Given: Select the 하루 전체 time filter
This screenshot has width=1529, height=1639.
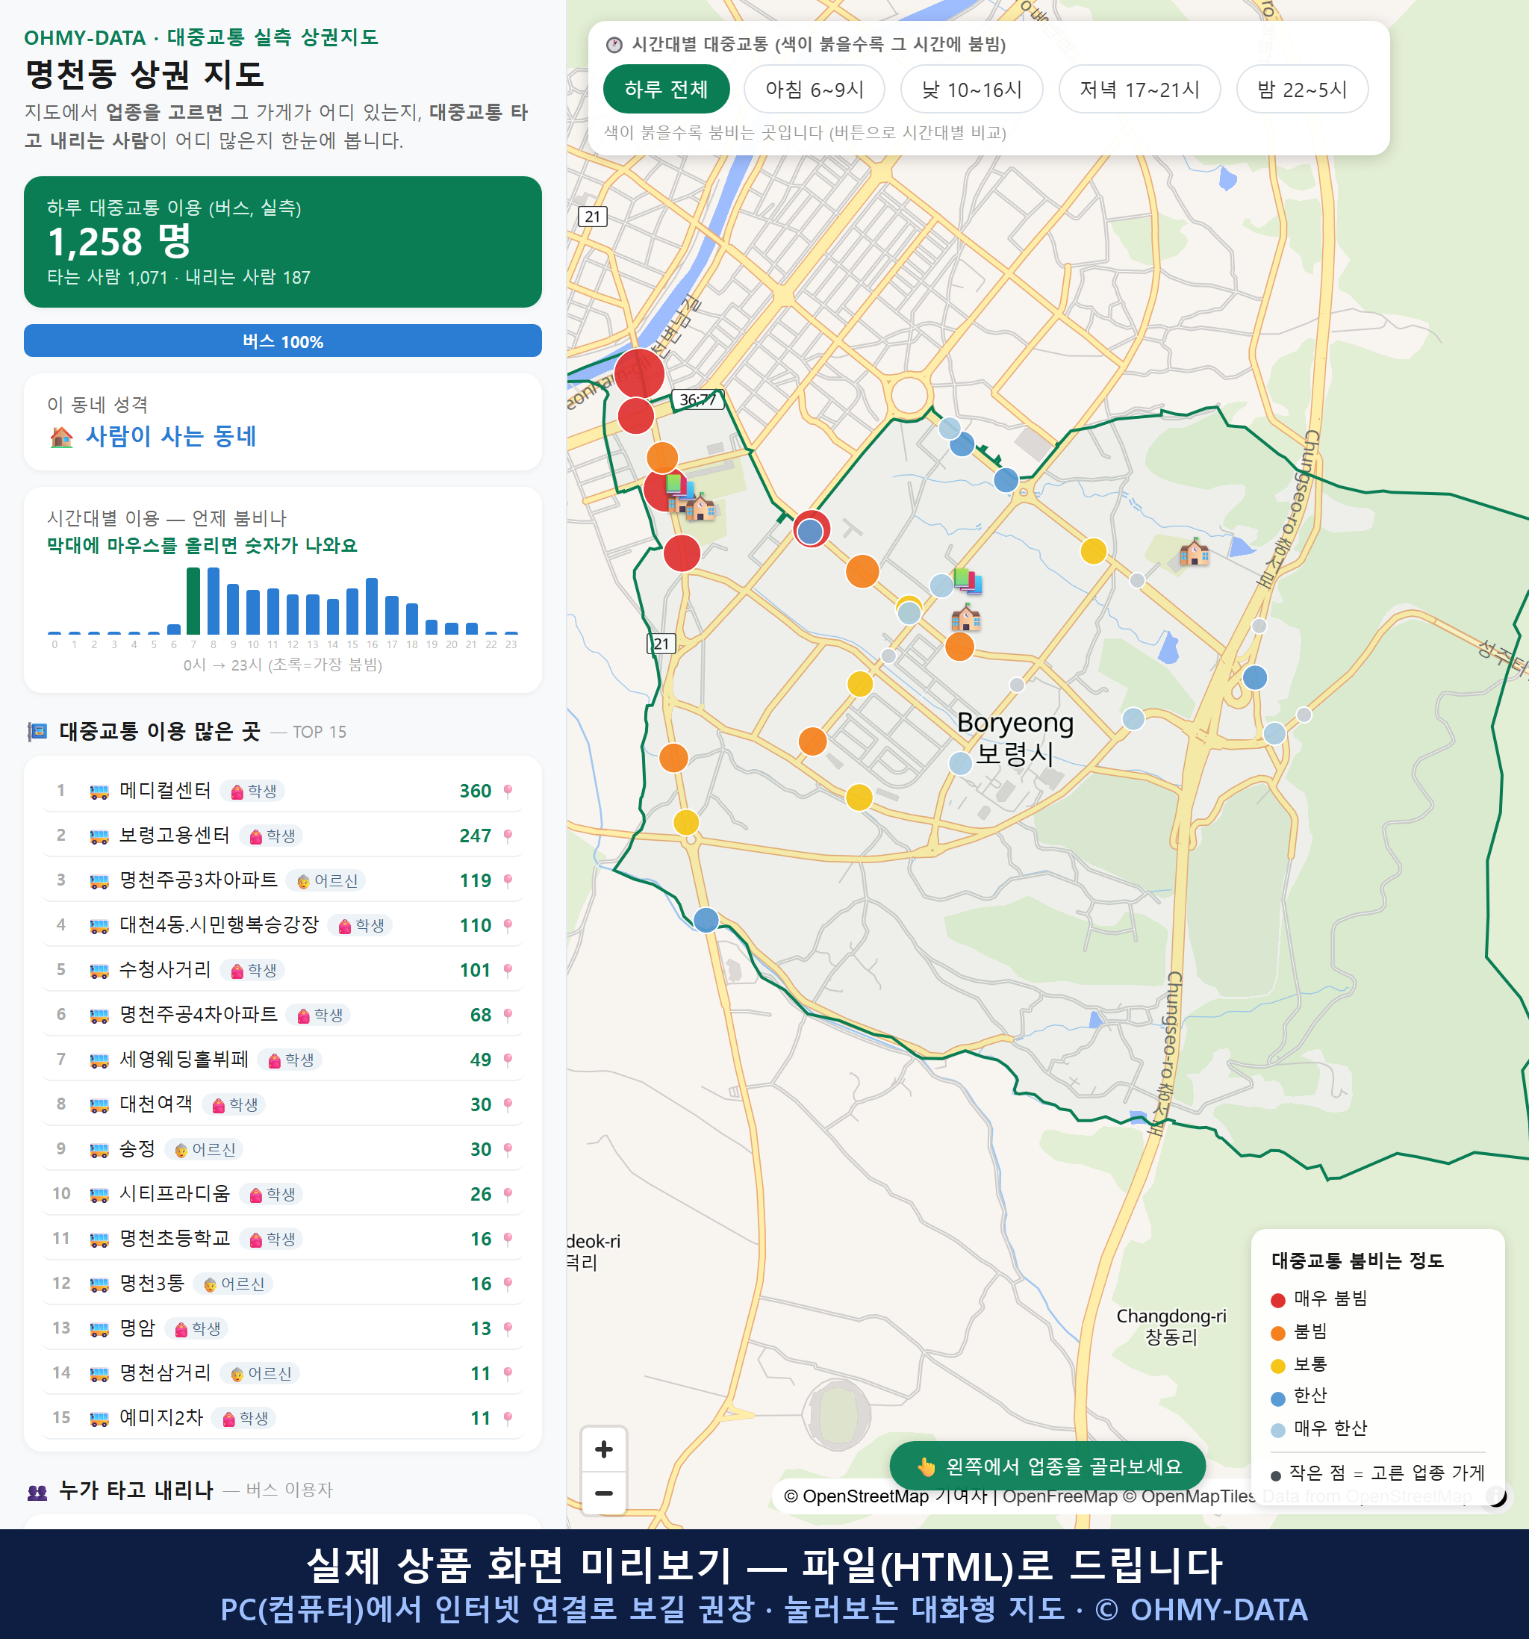Looking at the screenshot, I should click(666, 89).
